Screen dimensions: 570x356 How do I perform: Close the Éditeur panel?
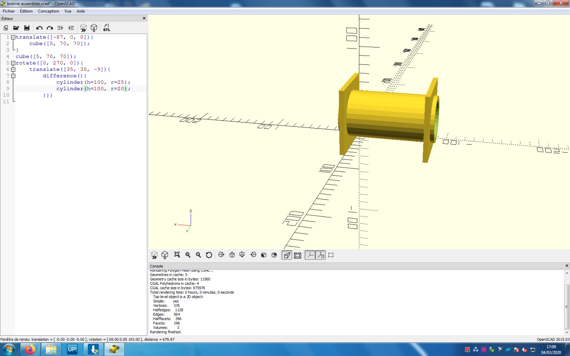pyautogui.click(x=144, y=18)
